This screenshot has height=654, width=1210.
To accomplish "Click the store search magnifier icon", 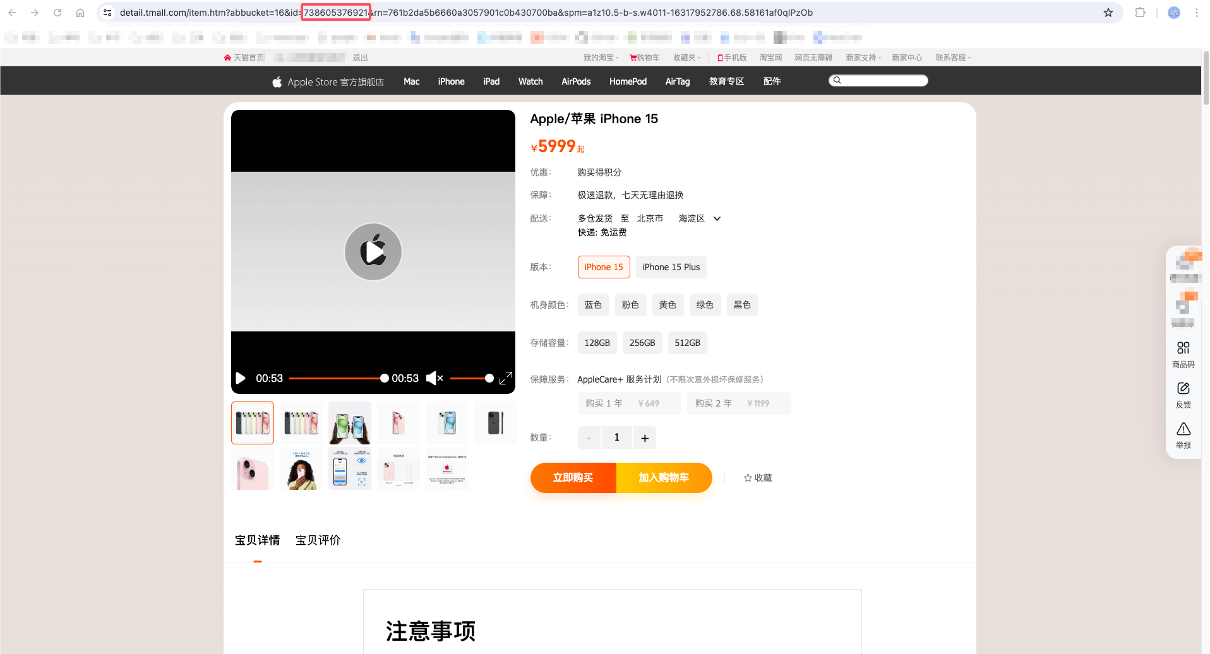I will (x=837, y=80).
